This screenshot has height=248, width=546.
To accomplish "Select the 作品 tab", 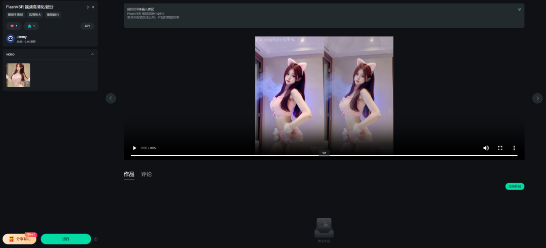I will tap(129, 174).
